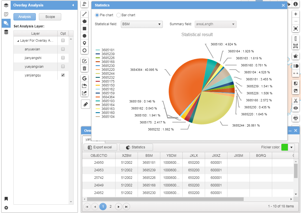This screenshot has width=301, height=213.
Task: Uncheck the yanjiangqu layer checkbox
Action: pyautogui.click(x=63, y=75)
